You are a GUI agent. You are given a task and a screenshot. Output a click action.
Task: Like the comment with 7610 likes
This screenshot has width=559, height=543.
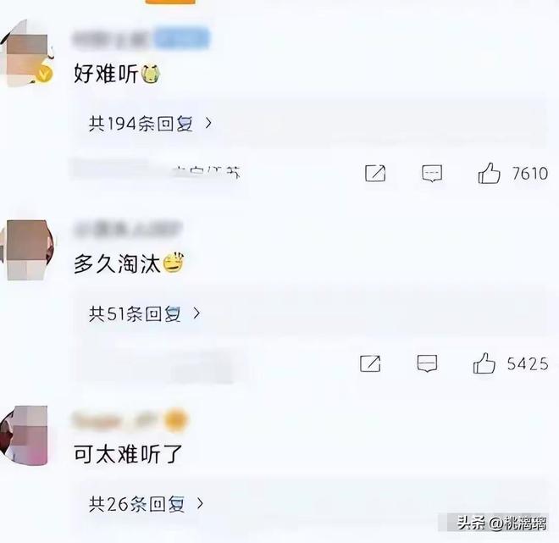pyautogui.click(x=489, y=174)
